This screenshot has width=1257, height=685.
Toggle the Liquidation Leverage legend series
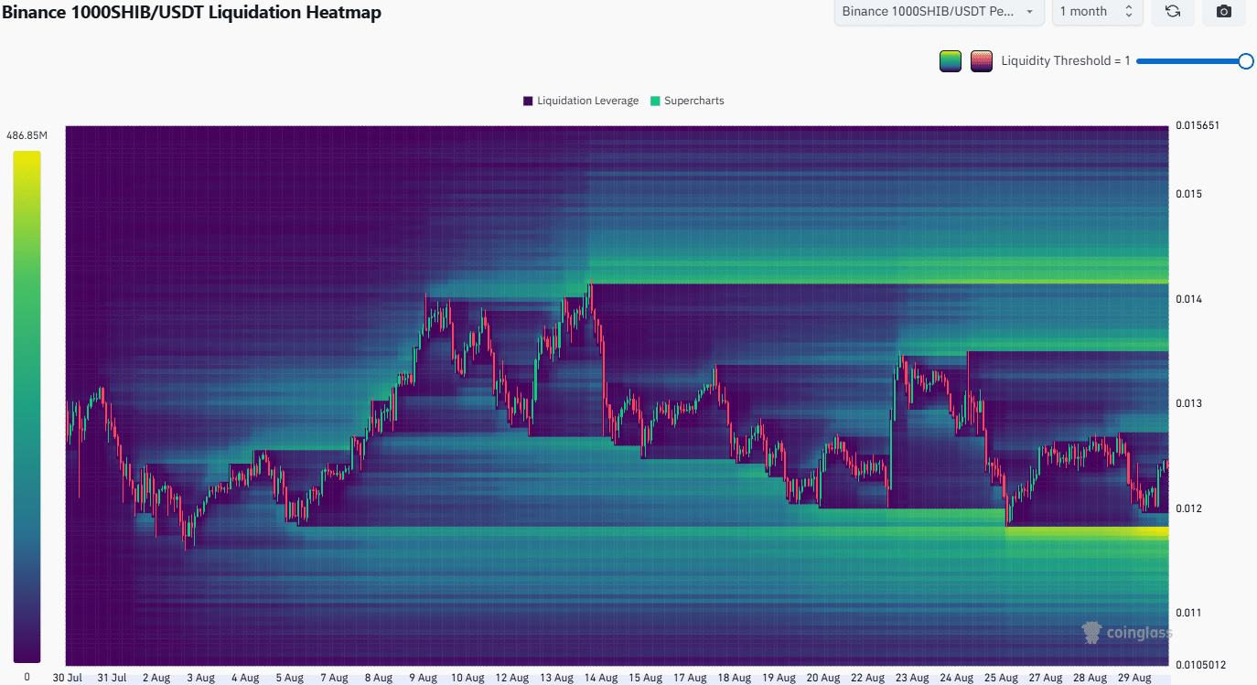click(x=587, y=101)
